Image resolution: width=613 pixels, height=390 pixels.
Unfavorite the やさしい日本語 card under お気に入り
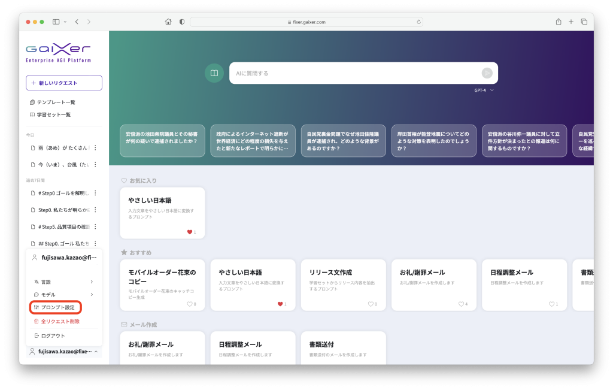point(190,232)
